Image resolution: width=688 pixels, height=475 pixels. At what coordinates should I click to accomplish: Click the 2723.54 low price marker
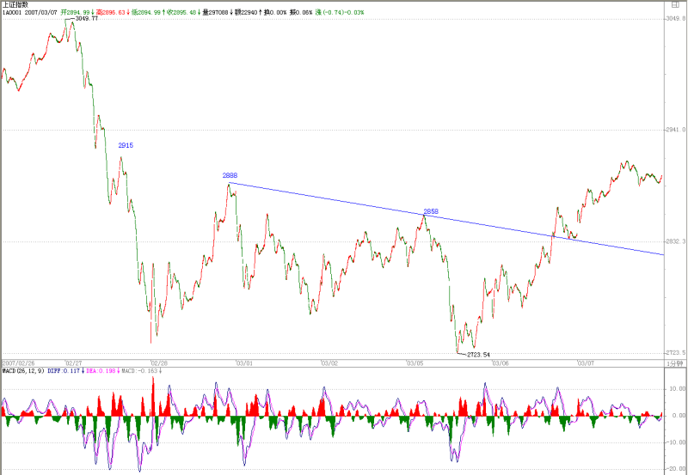click(x=478, y=355)
